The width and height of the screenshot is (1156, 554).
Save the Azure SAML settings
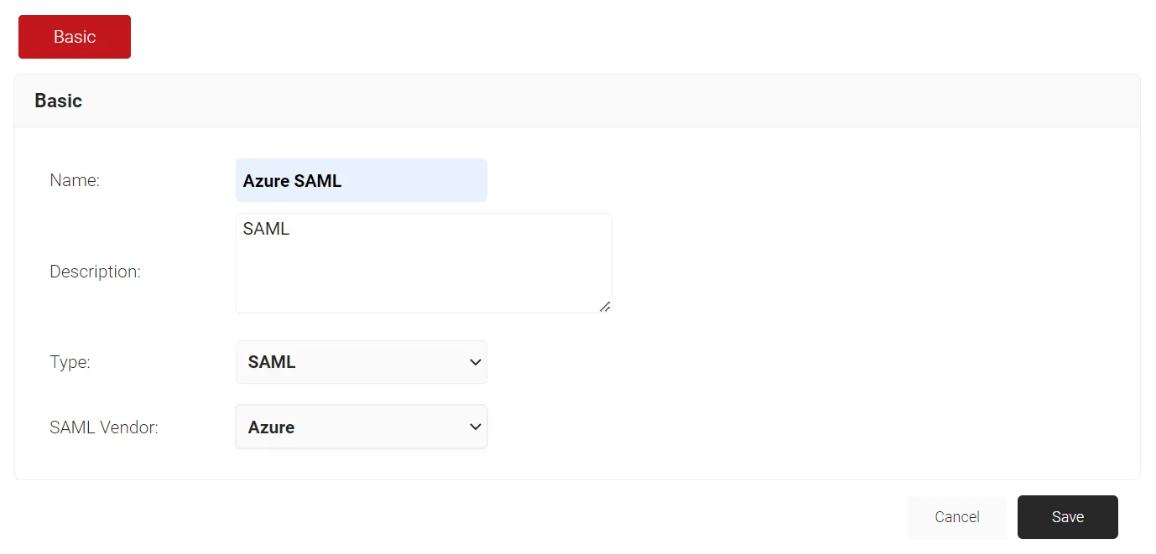click(x=1068, y=517)
